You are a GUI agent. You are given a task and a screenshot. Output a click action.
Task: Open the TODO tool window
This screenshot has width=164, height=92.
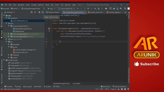(56, 86)
